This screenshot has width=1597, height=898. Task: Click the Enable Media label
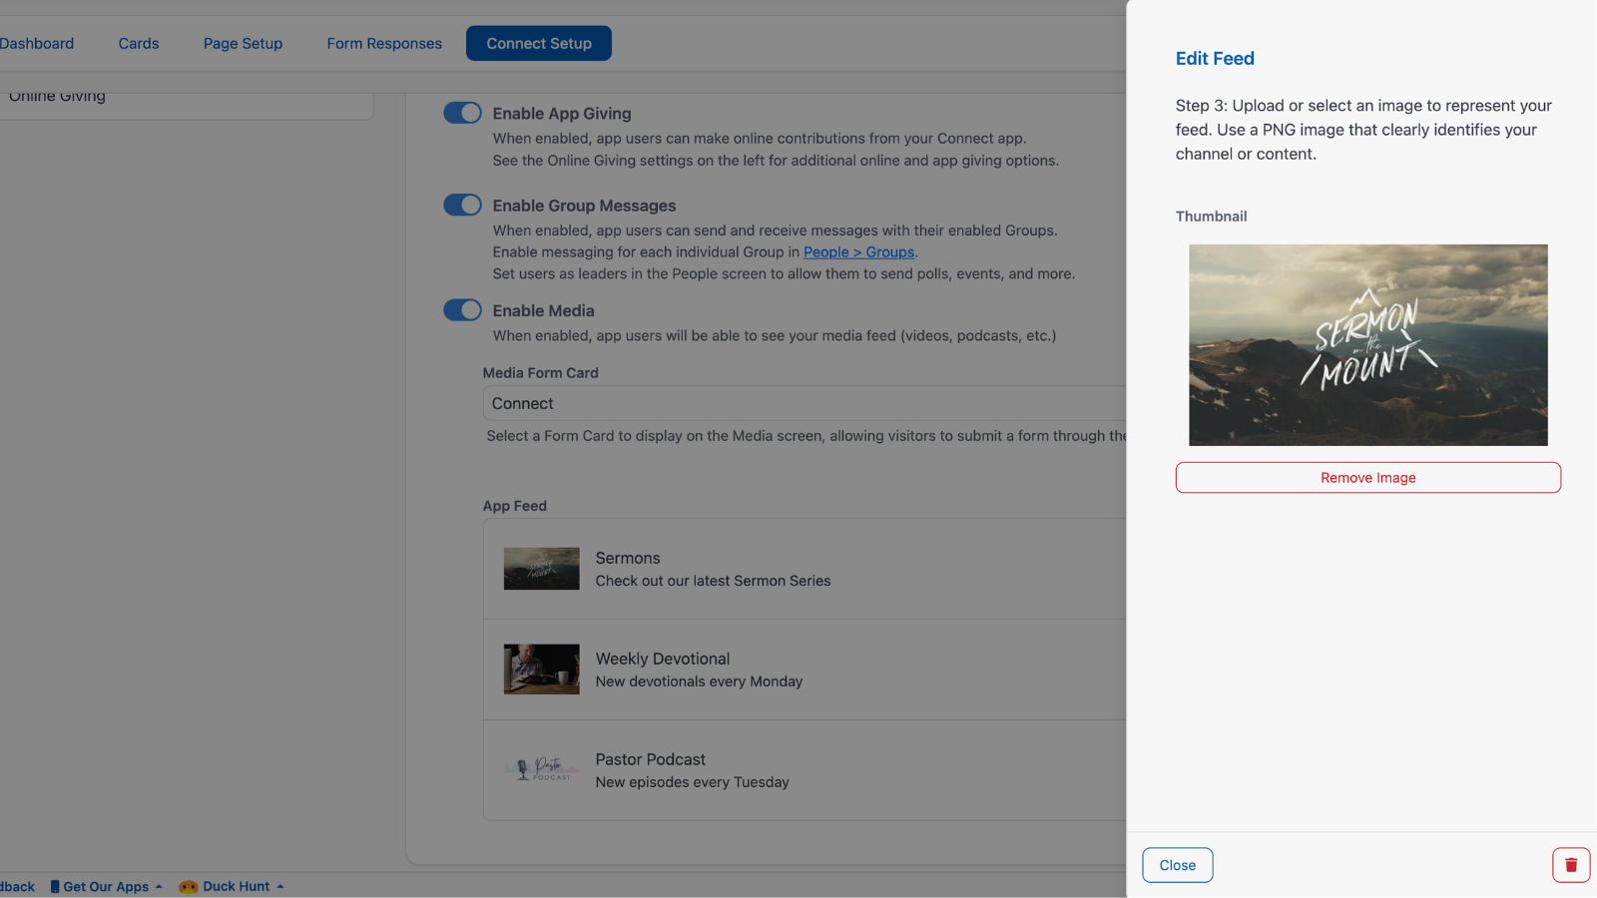point(543,310)
